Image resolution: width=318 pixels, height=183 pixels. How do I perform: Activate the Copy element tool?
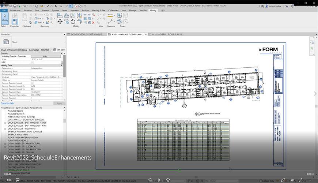[66, 21]
